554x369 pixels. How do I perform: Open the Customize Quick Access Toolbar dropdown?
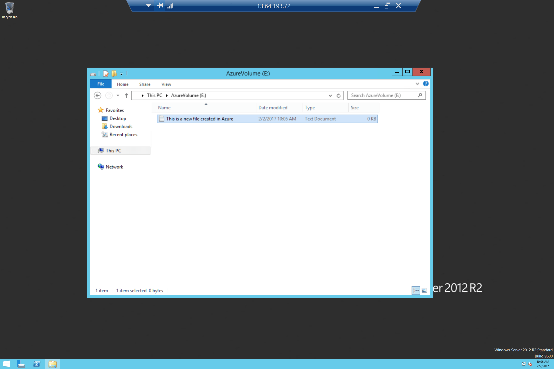pos(121,74)
